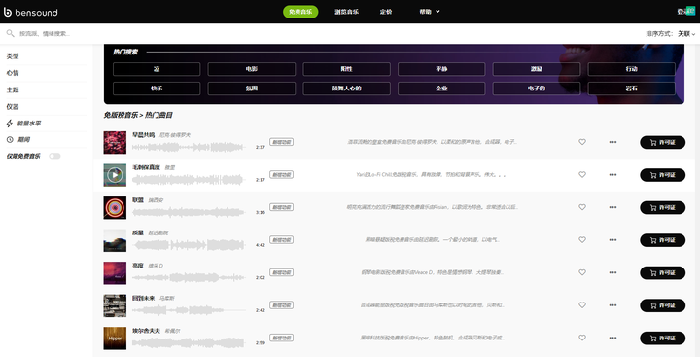
Task: Open the three-dot menu for the 3:16 track
Action: tap(612, 207)
